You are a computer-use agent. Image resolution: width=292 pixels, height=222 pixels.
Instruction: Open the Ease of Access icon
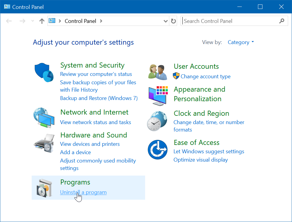158,150
